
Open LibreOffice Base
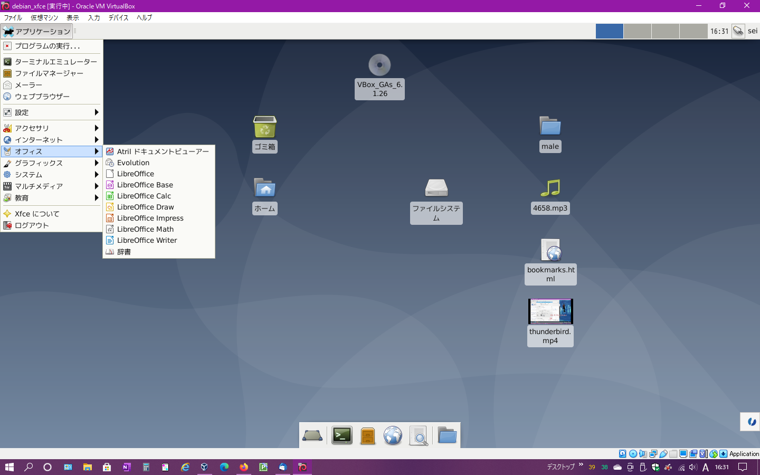tap(159, 185)
